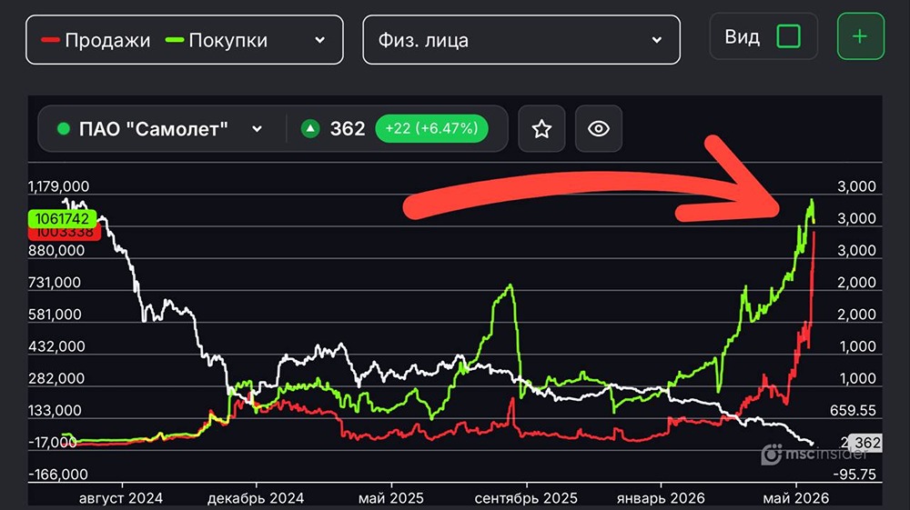The image size is (910, 510).
Task: Open the Продажи/Покупки series dropdown
Action: pos(185,39)
